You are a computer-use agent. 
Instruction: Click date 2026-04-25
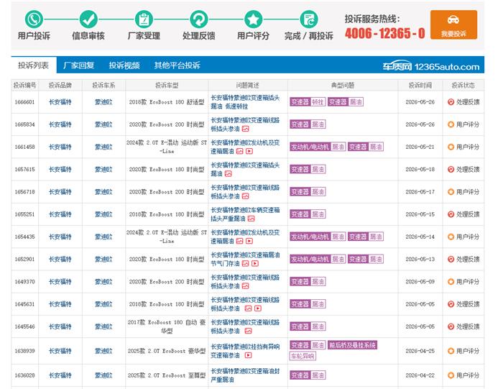coord(420,351)
